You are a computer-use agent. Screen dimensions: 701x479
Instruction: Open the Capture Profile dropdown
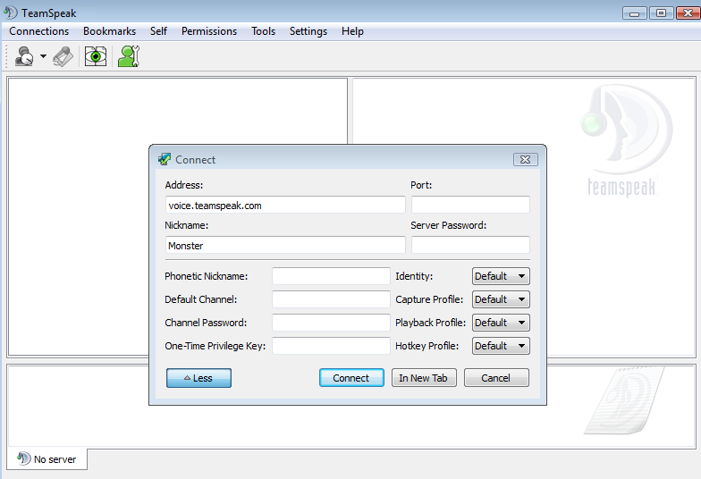501,299
